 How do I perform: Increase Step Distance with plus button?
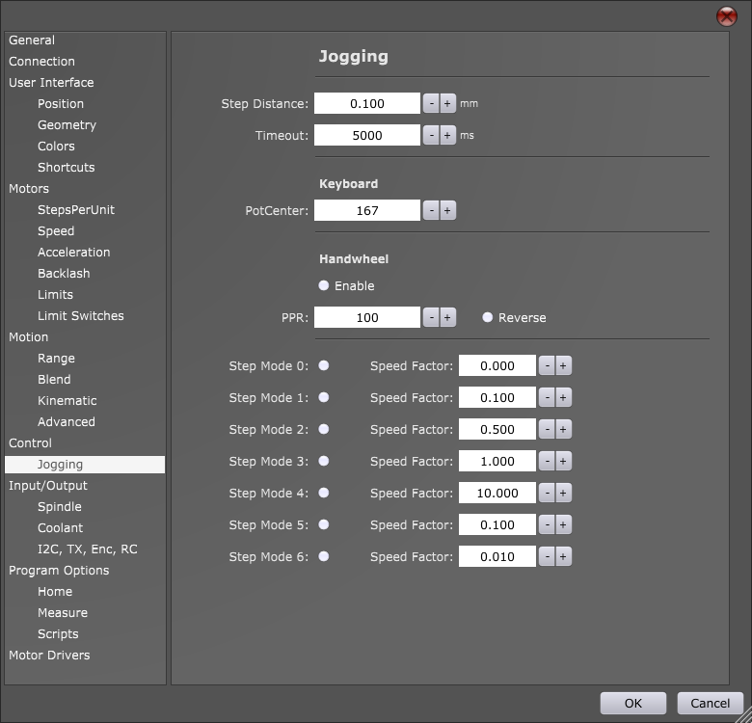pyautogui.click(x=447, y=104)
